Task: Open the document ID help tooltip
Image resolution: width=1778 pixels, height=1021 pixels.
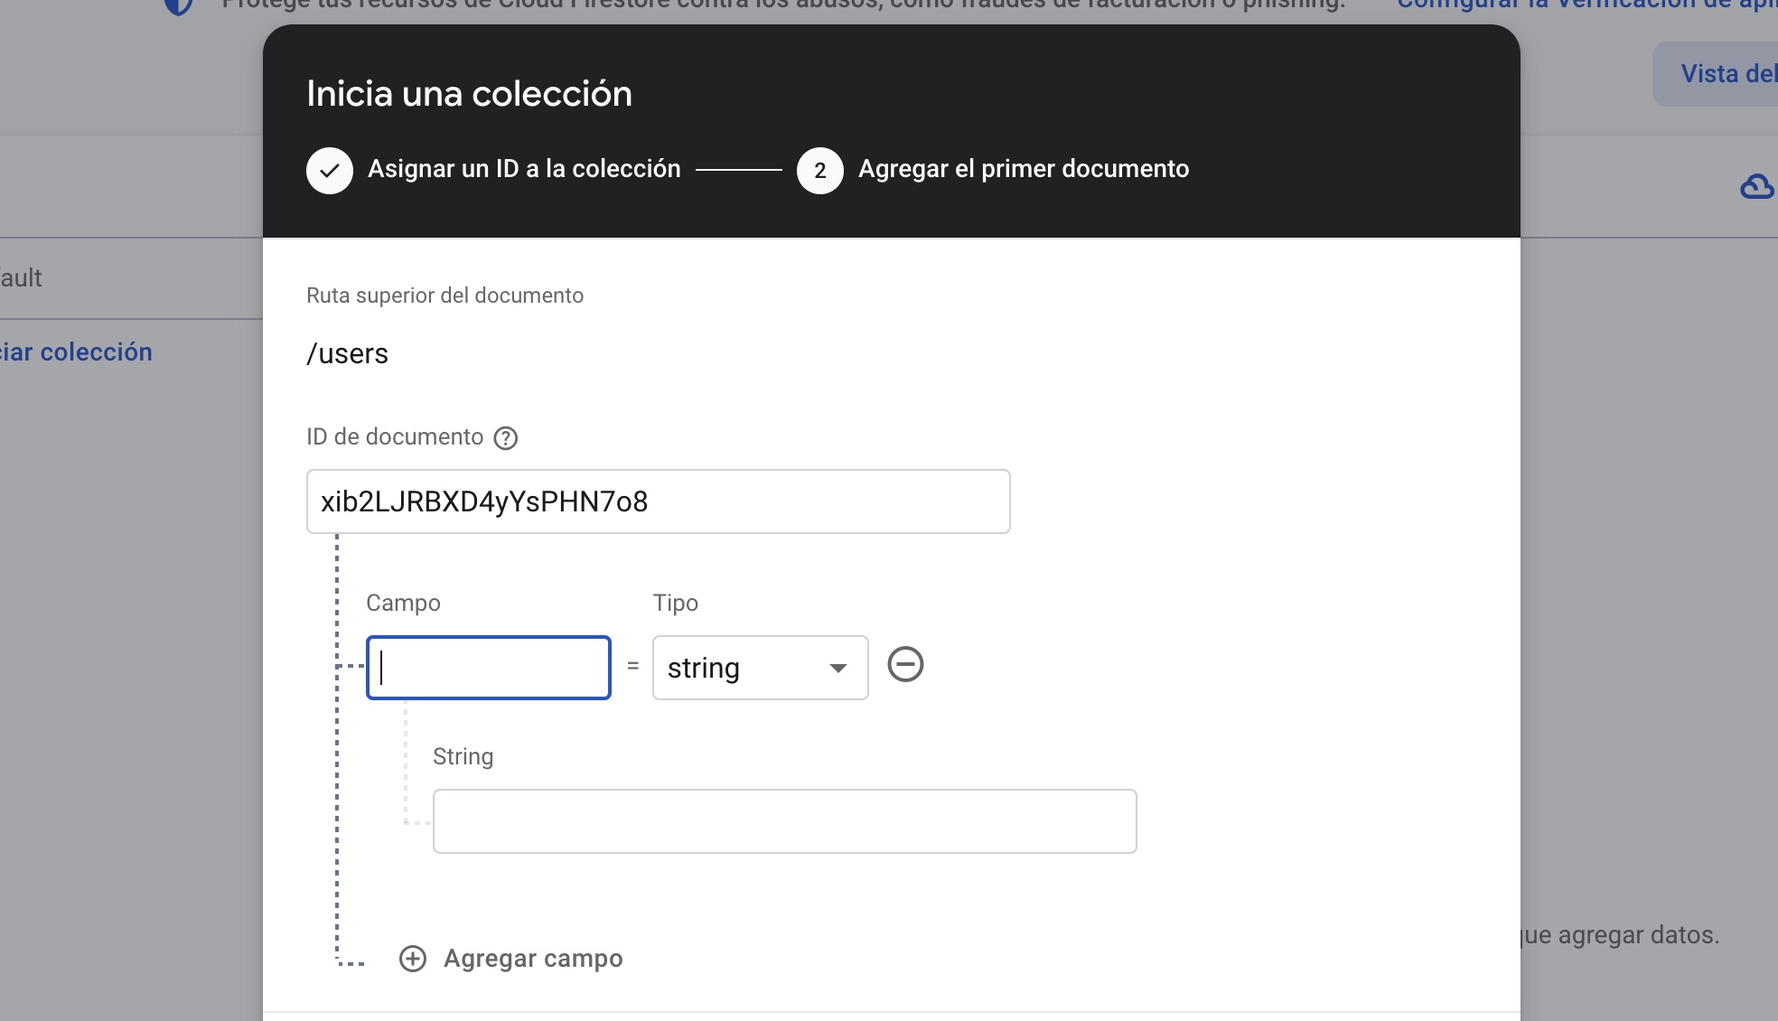Action: (506, 438)
